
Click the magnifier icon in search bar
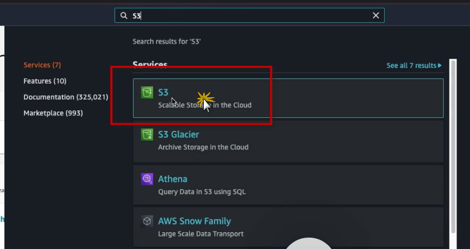pos(124,16)
